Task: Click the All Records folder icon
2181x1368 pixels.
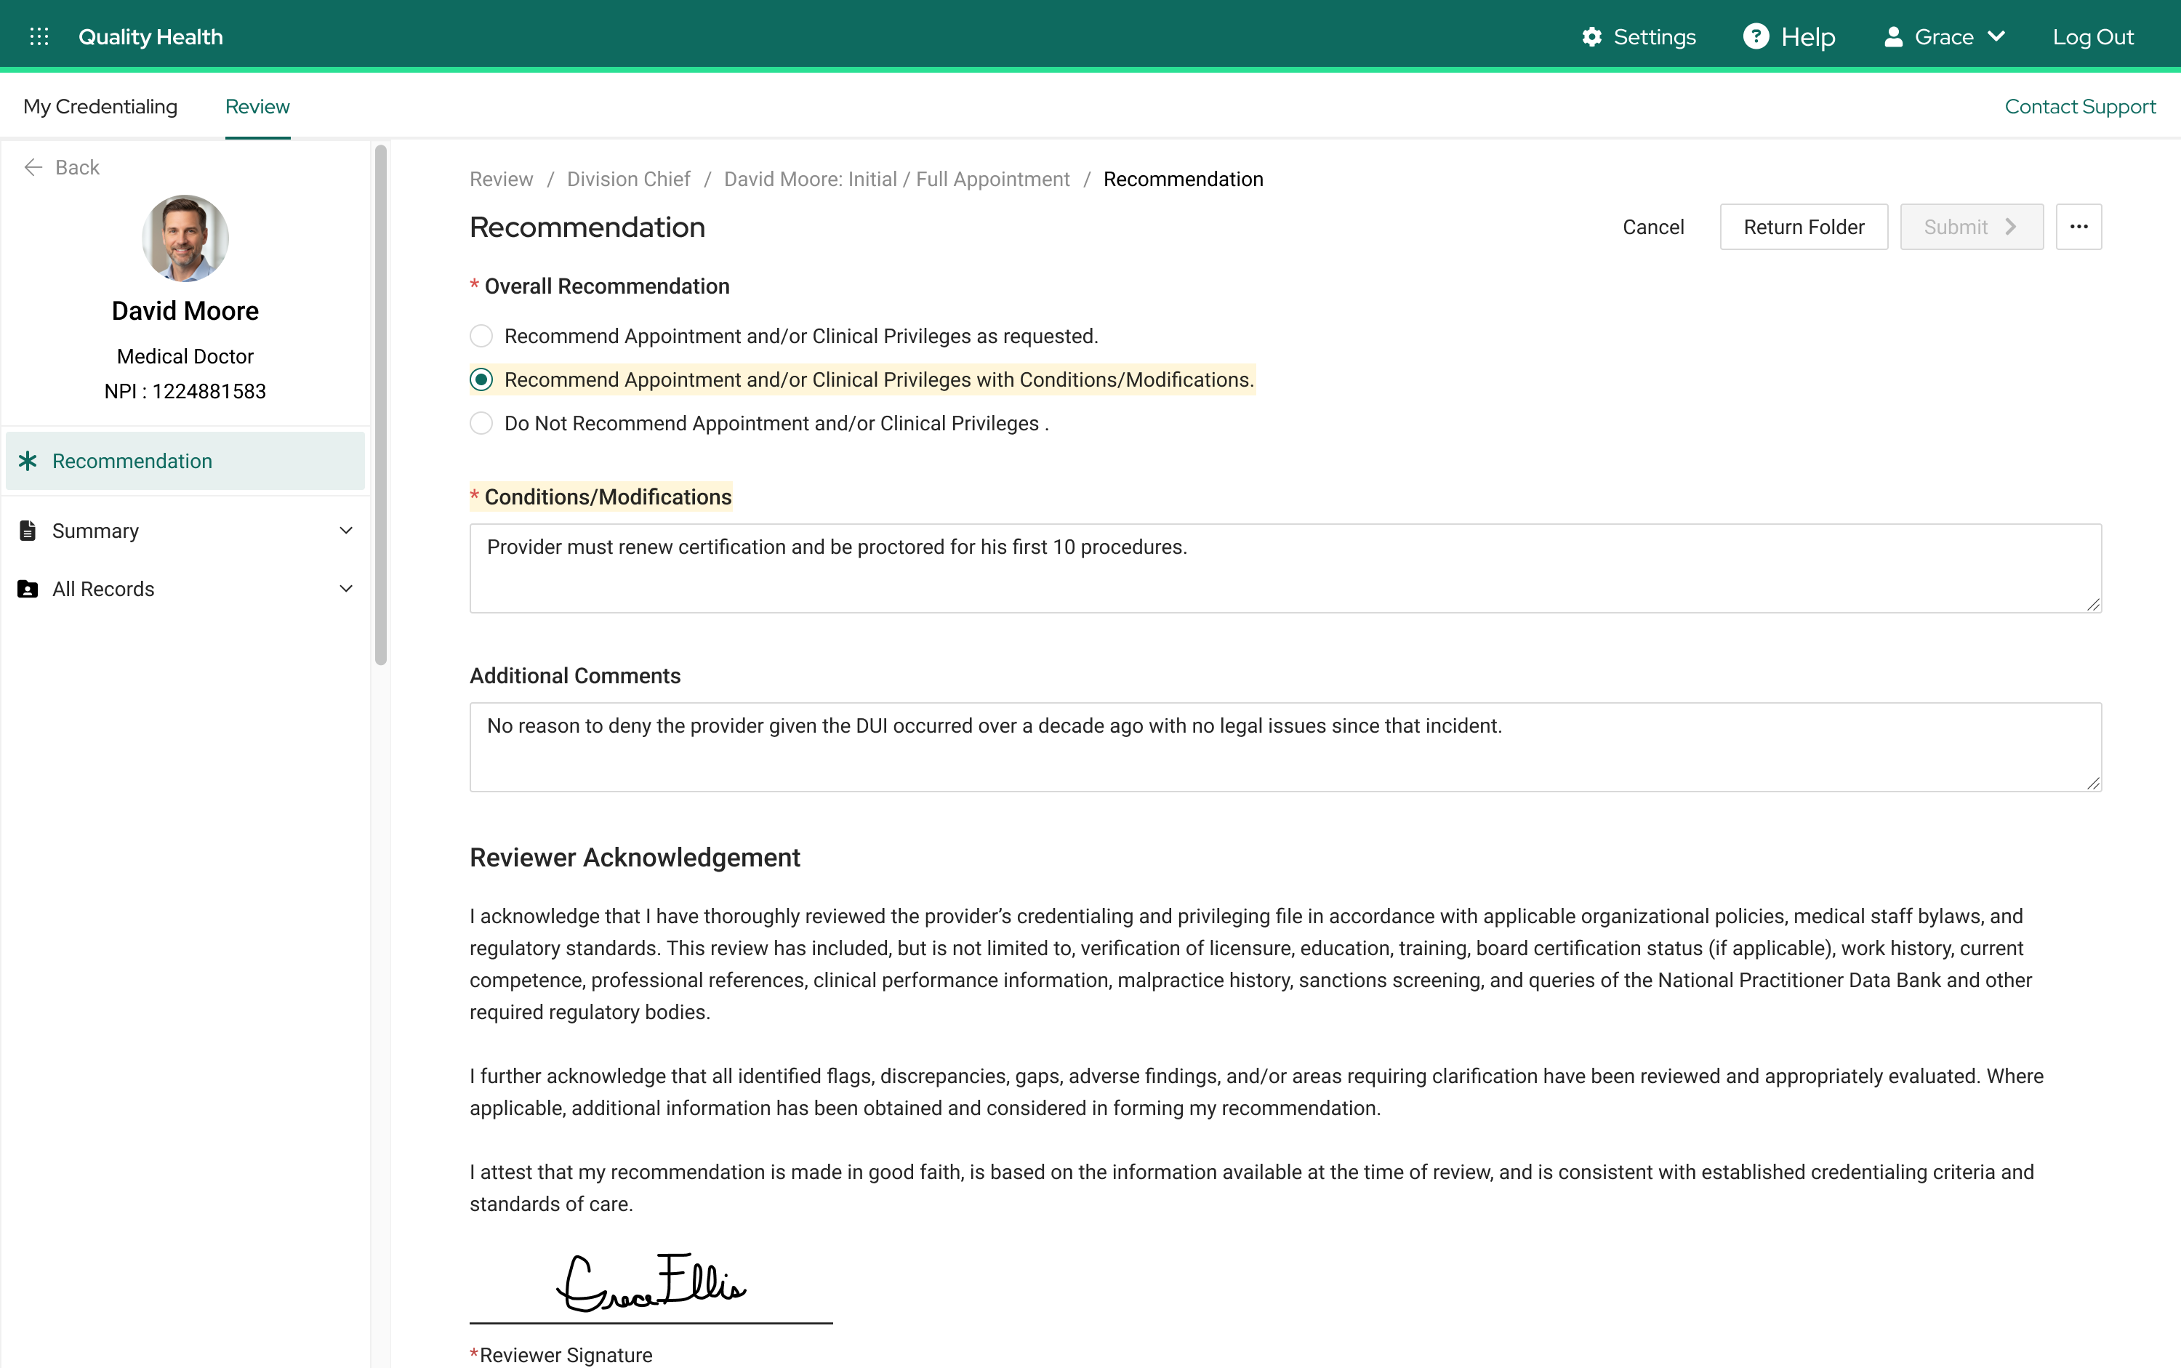Action: [28, 589]
